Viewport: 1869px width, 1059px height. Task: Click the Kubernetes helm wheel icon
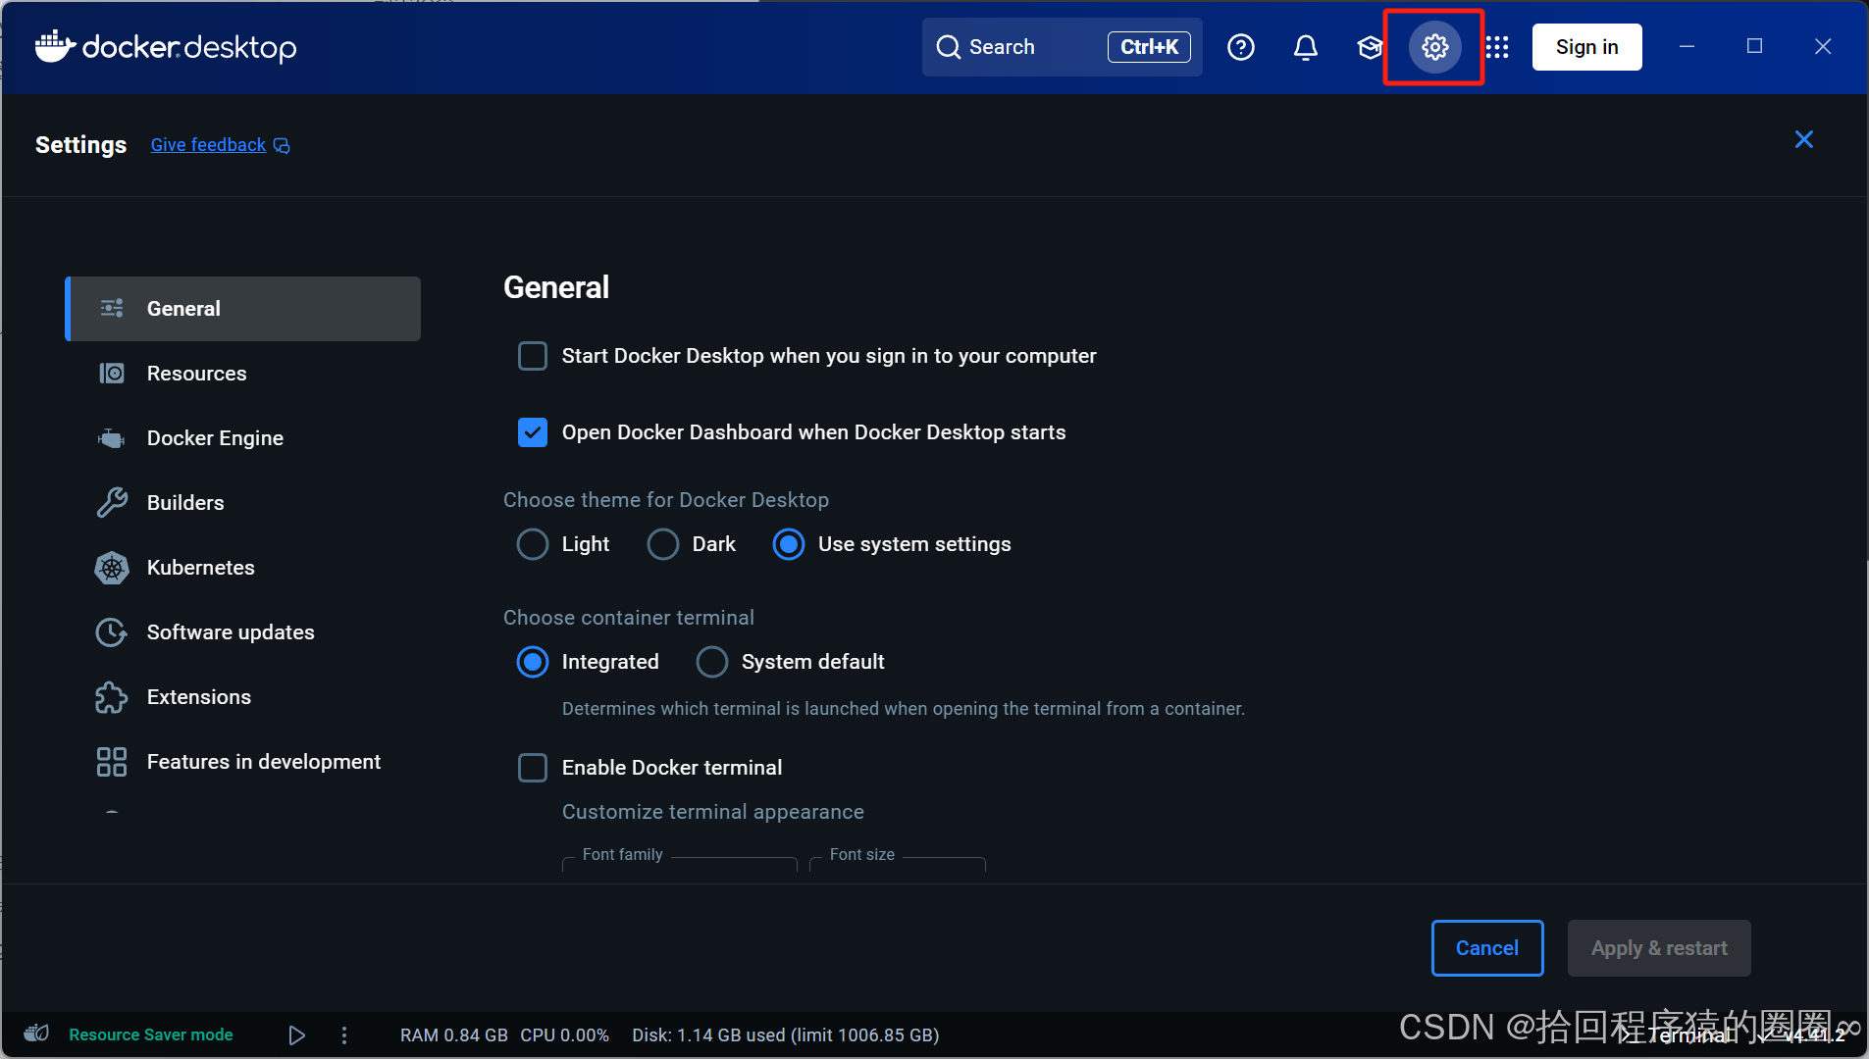click(112, 568)
